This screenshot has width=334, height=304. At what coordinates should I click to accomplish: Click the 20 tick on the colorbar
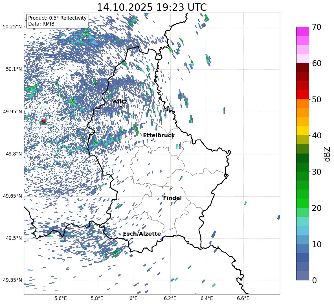click(x=317, y=208)
